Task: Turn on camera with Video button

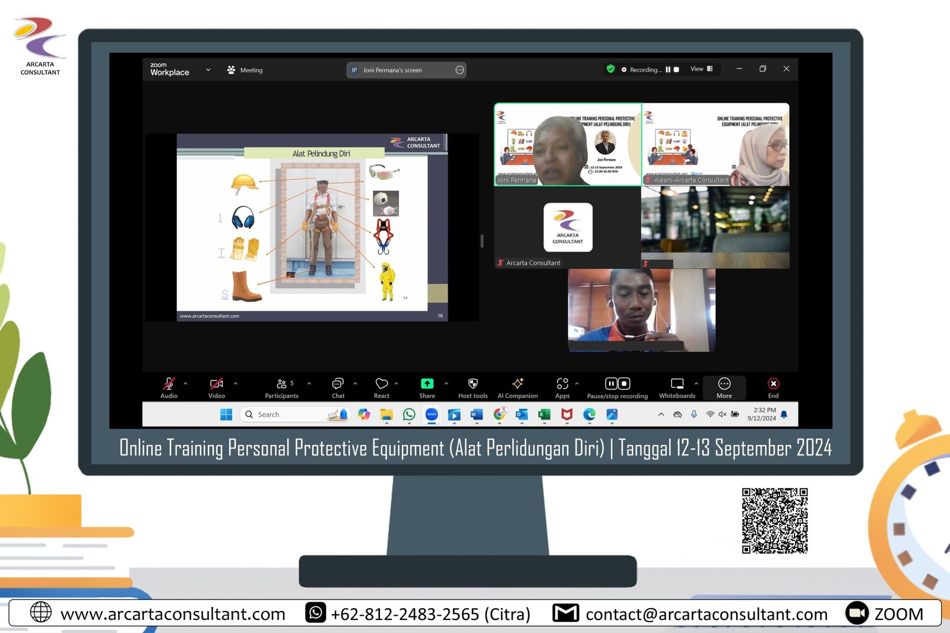Action: 217,384
